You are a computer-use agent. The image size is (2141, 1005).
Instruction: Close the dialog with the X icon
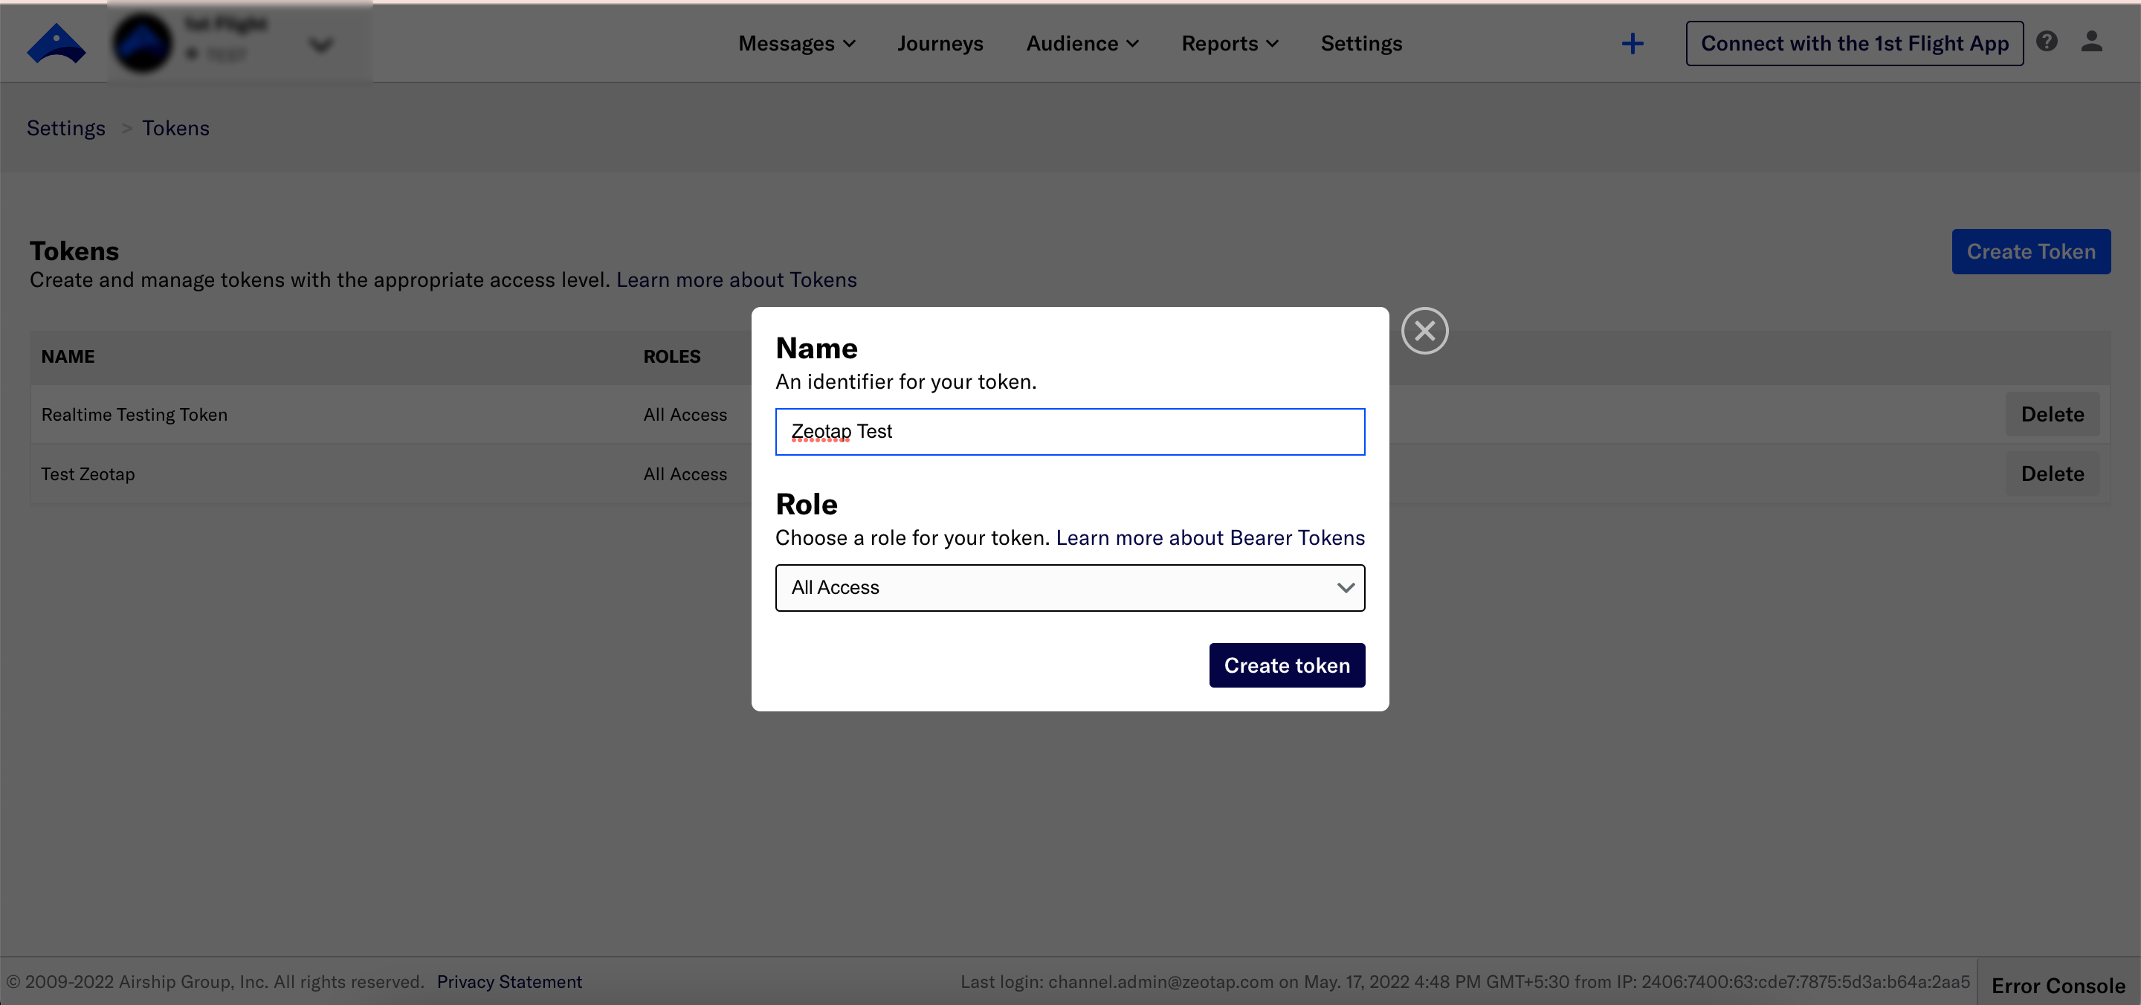[x=1424, y=331]
